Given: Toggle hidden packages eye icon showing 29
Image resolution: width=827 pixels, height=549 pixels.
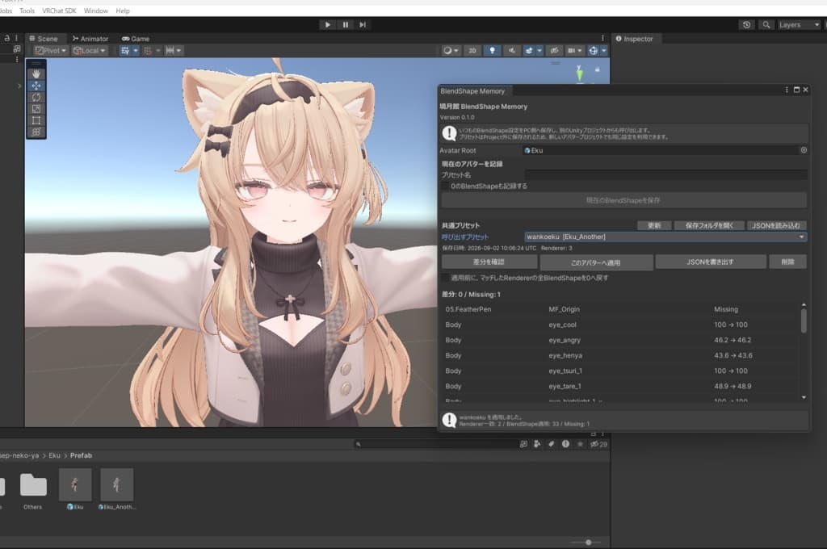Looking at the screenshot, I should [598, 444].
